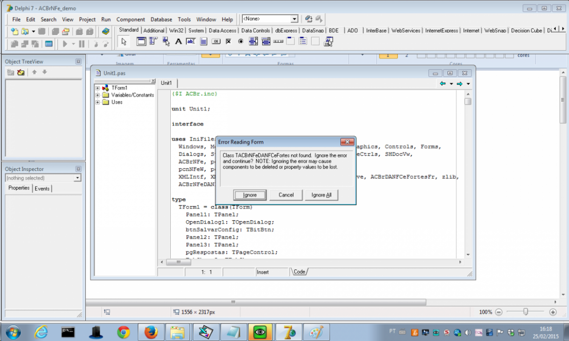Open the Component menu

coord(131,19)
